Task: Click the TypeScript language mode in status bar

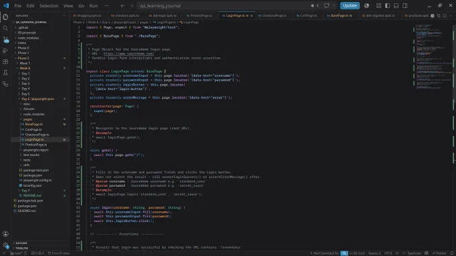Action: [414, 253]
